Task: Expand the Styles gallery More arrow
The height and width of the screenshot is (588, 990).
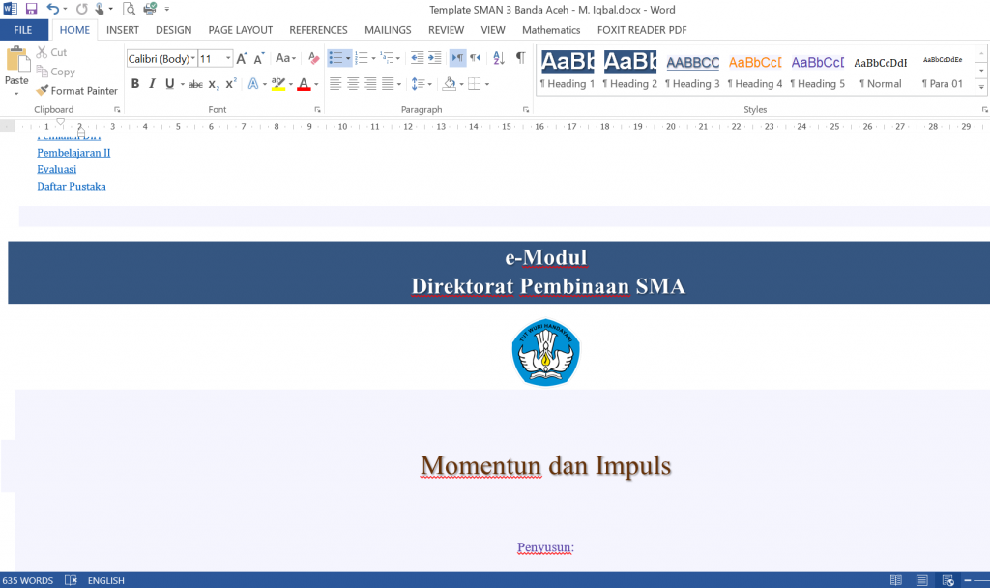Action: point(981,87)
